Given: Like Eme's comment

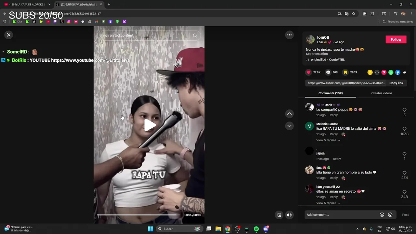Looking at the screenshot, I should 404,173.
